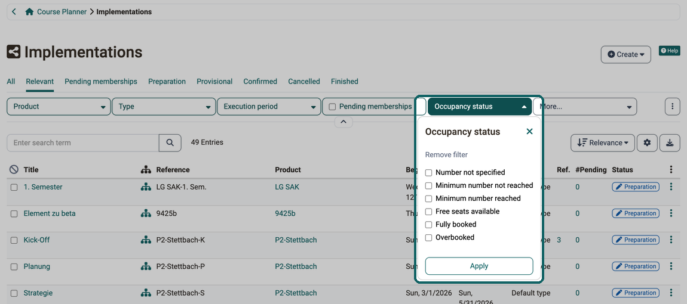The width and height of the screenshot is (687, 304).
Task: Open the Kick-Off title link
Action: pos(36,240)
